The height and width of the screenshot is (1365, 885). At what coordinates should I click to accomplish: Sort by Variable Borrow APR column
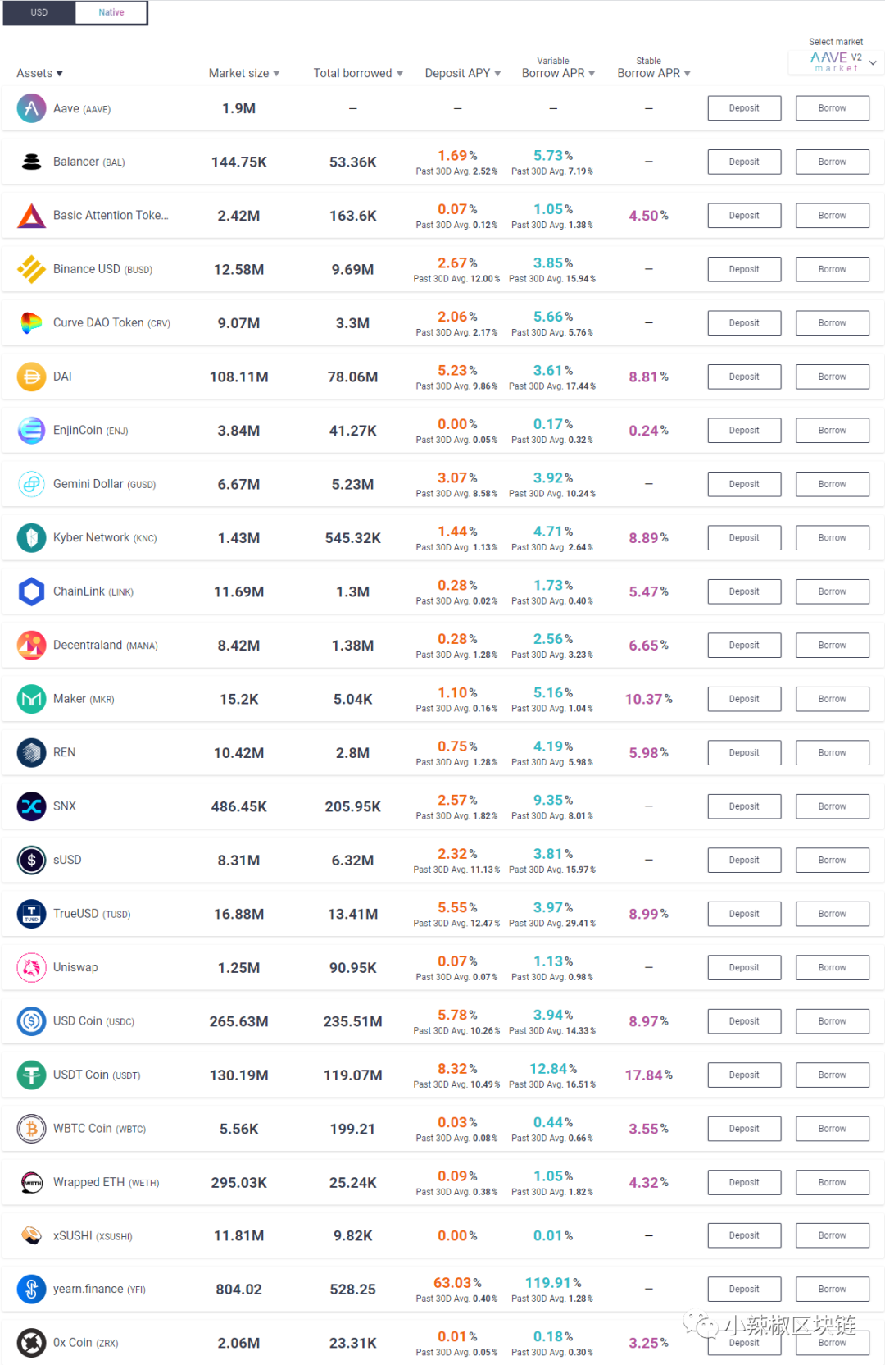(558, 74)
